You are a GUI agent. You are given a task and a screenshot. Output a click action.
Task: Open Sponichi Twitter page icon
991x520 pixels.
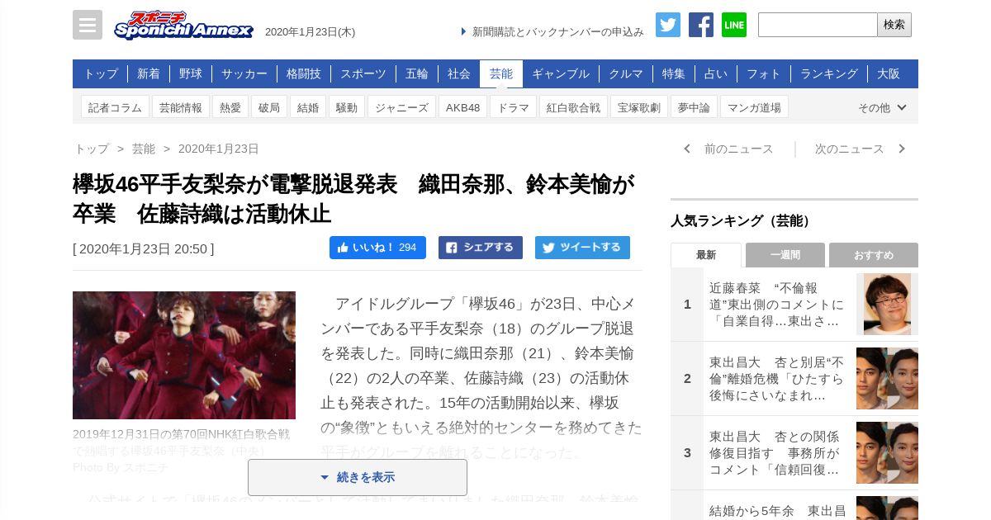point(668,25)
